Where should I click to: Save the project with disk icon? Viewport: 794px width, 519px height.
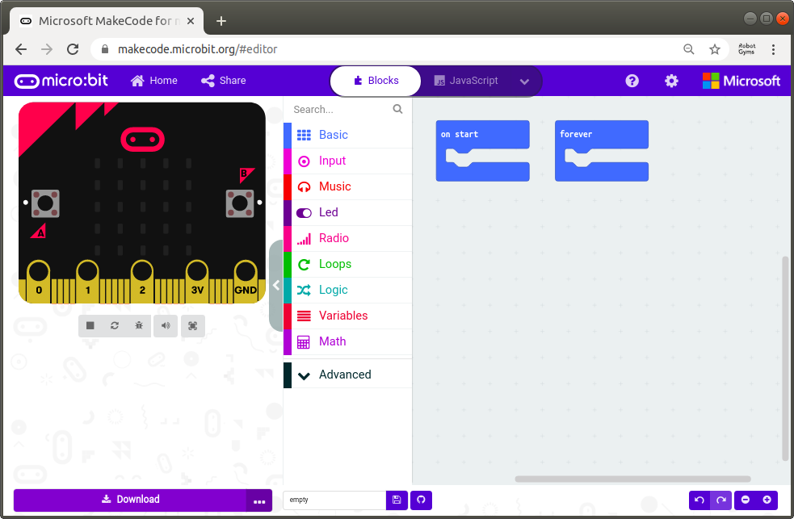(x=397, y=500)
